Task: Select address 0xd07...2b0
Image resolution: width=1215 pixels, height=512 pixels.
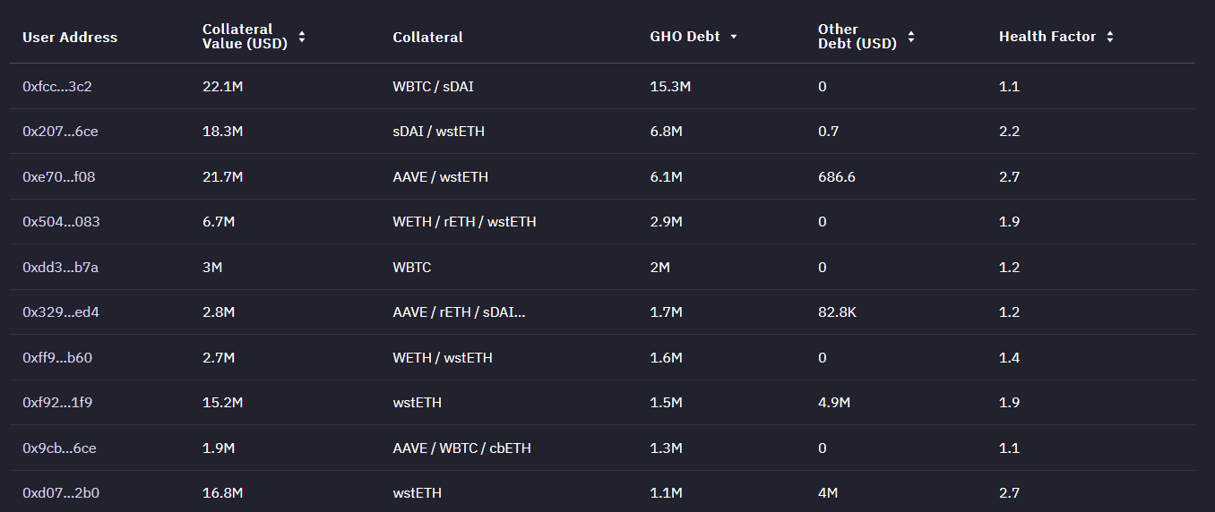Action: click(61, 493)
